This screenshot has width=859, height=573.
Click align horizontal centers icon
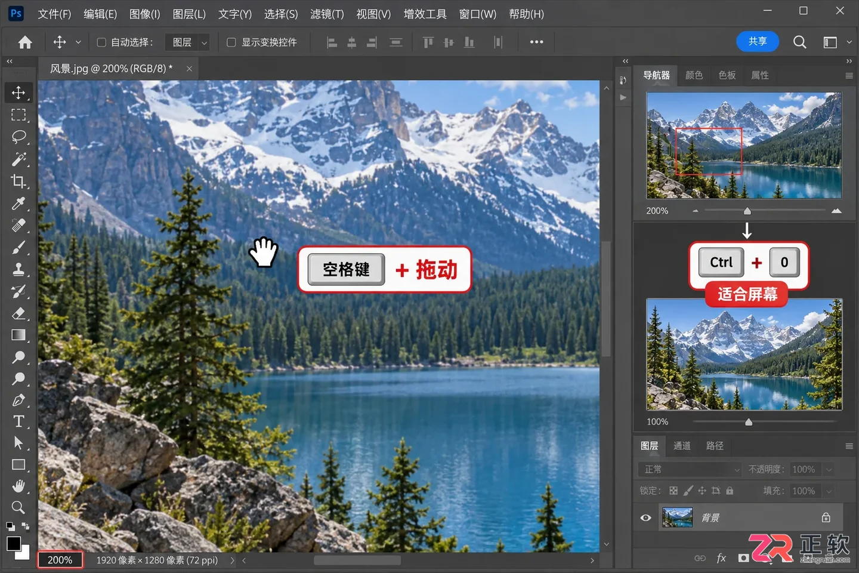point(352,42)
